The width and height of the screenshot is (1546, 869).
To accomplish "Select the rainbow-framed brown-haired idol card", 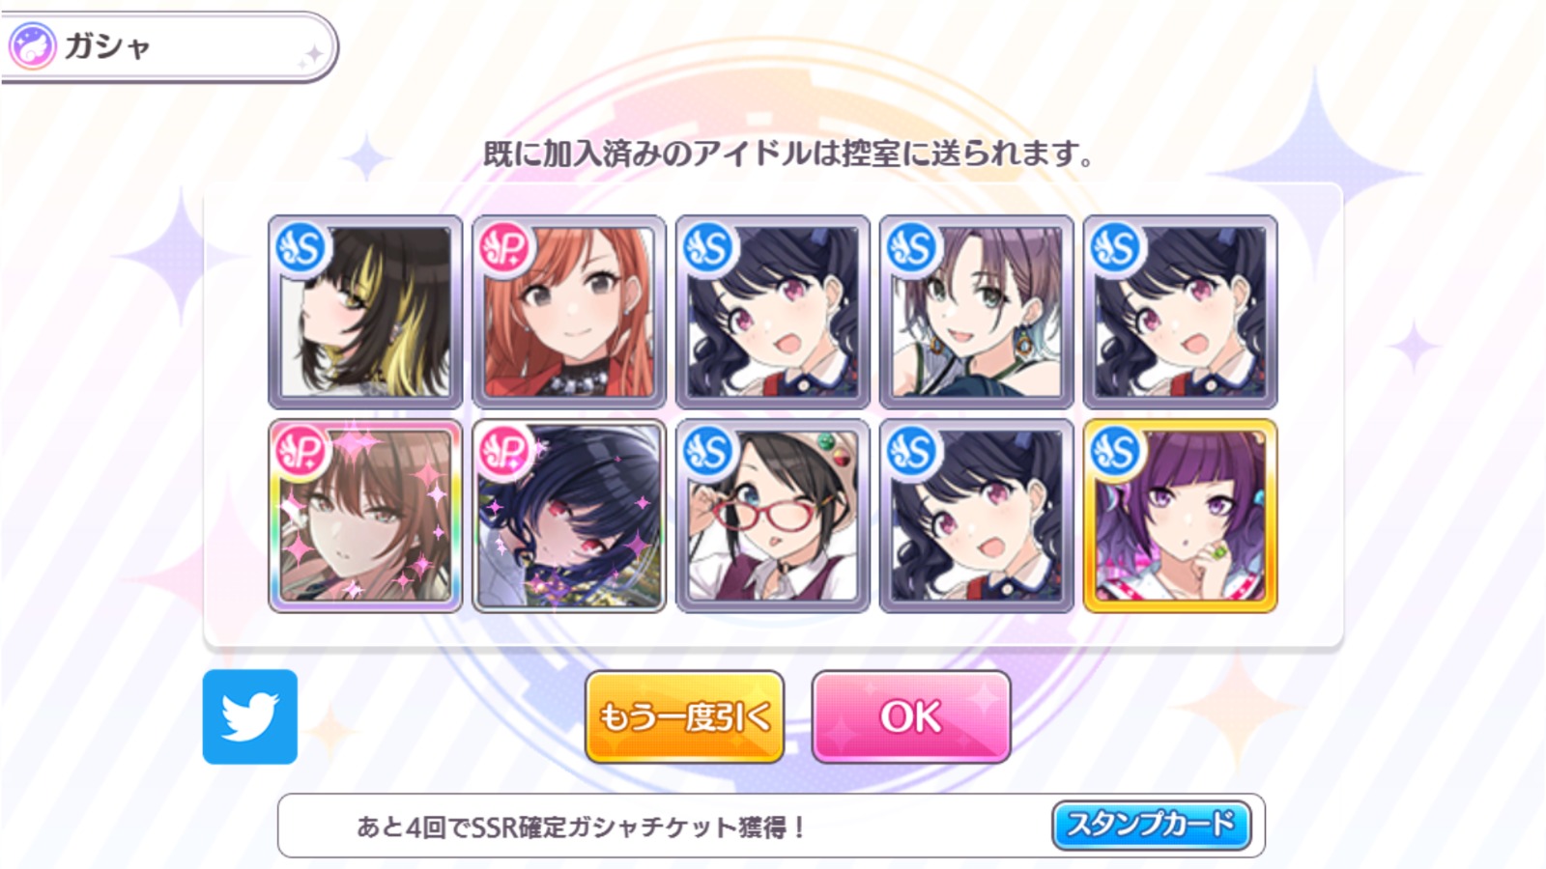I will point(365,516).
